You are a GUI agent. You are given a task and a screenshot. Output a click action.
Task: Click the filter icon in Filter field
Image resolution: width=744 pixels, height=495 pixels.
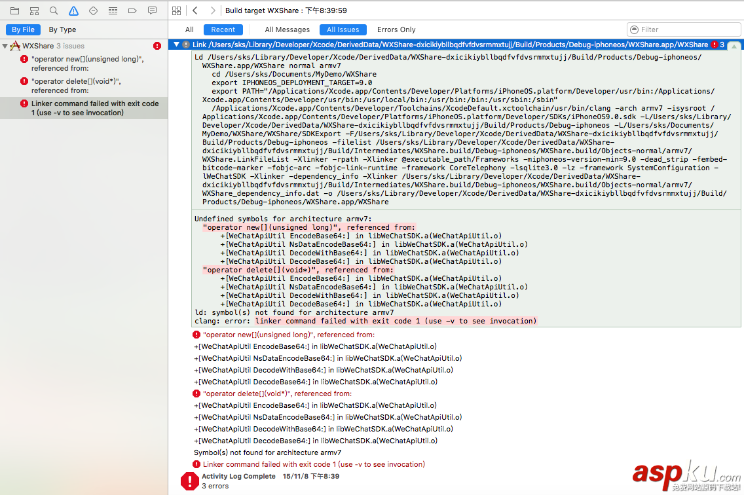(634, 29)
